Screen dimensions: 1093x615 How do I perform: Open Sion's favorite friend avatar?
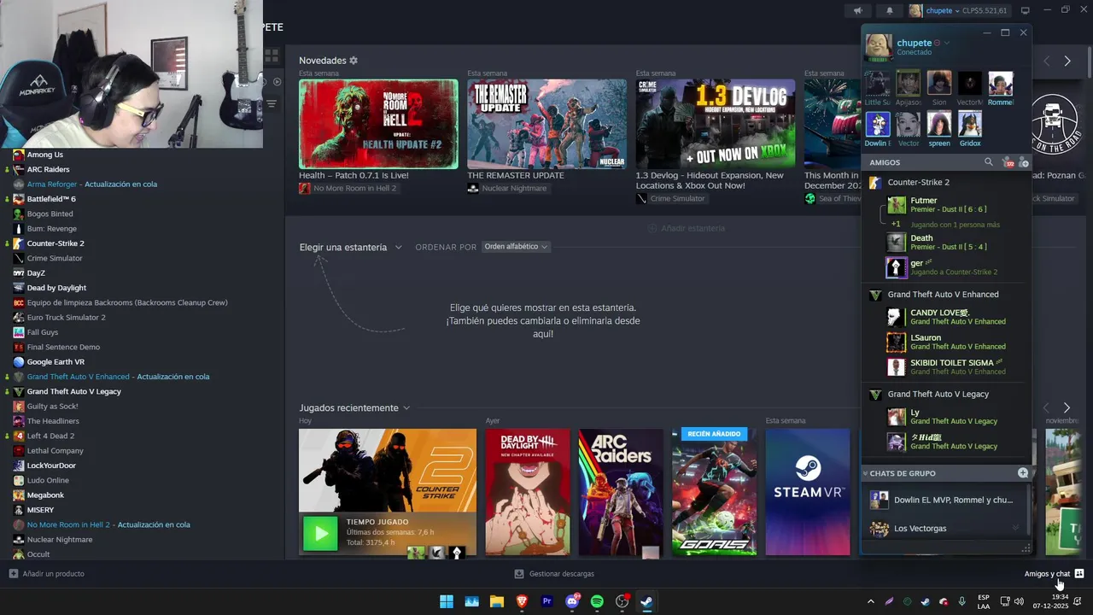click(939, 84)
